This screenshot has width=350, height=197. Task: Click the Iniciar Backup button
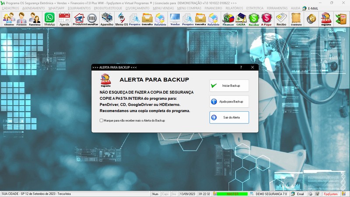229,85
